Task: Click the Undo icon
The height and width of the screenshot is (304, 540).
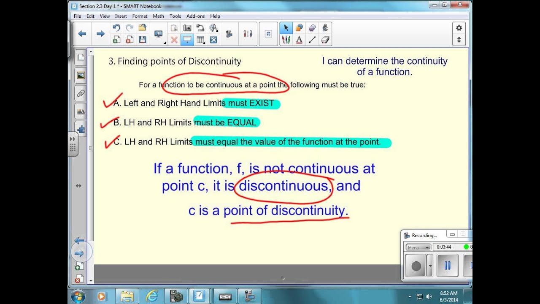Action: 116,28
